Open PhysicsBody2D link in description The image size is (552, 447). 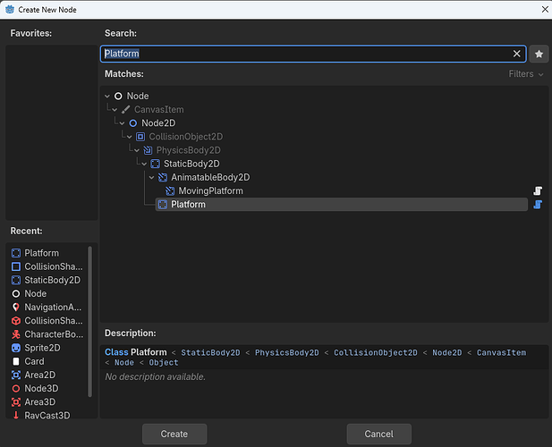point(287,352)
